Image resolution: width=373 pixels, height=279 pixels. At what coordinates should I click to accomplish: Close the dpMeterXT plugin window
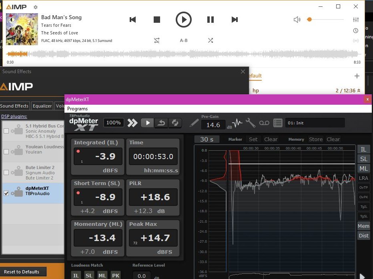(x=367, y=100)
